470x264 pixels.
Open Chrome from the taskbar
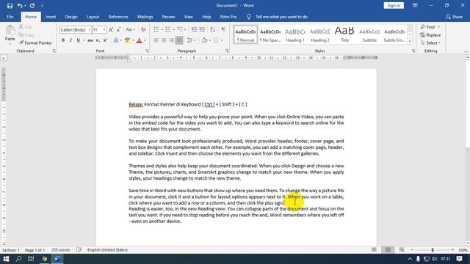(x=44, y=259)
